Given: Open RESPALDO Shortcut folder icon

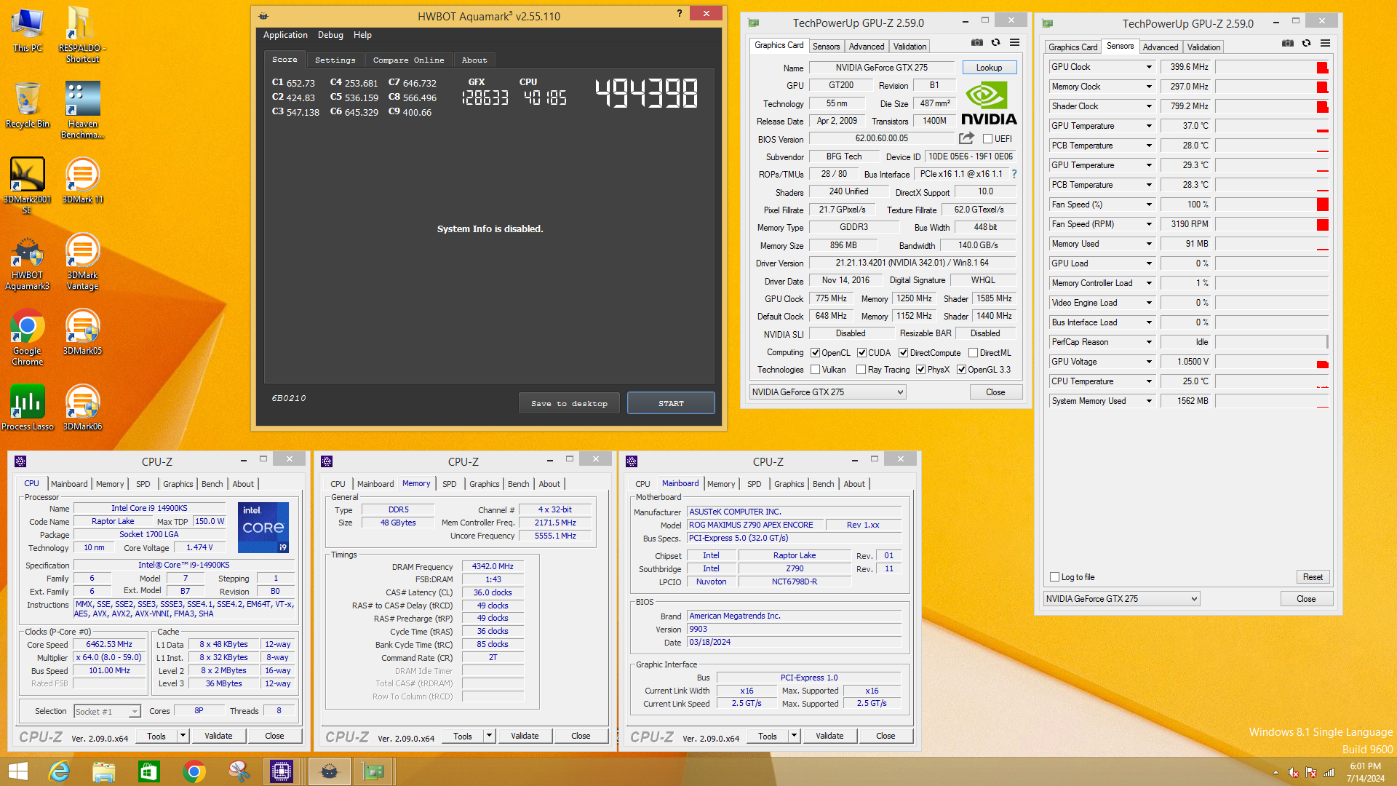Looking at the screenshot, I should pyautogui.click(x=82, y=34).
